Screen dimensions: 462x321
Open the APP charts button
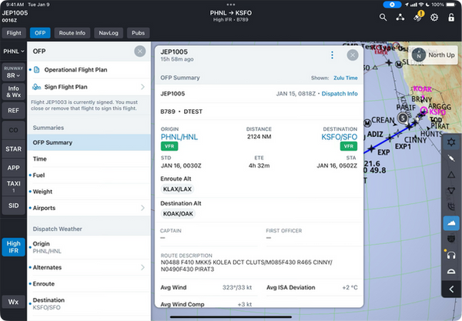pyautogui.click(x=14, y=168)
